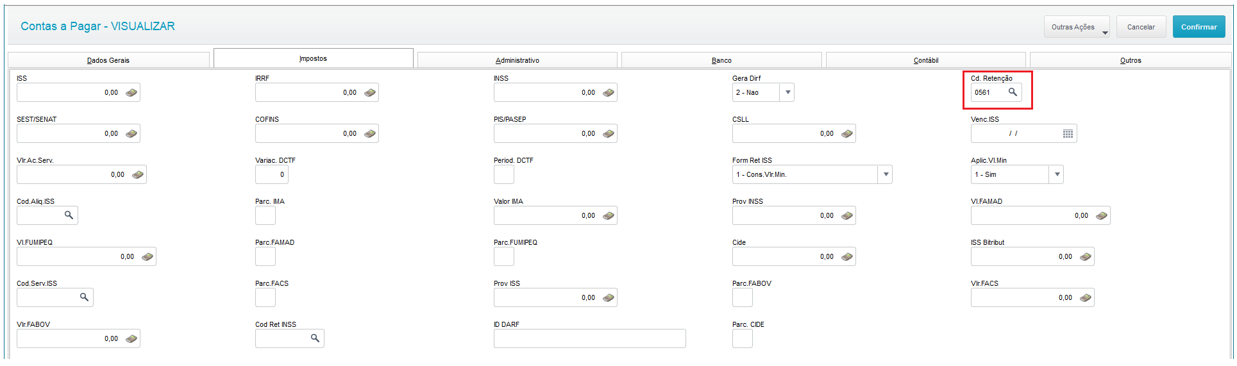Open calculator icon in Vlr.FABOV field
Screen dimensions: 1237x366
point(131,339)
